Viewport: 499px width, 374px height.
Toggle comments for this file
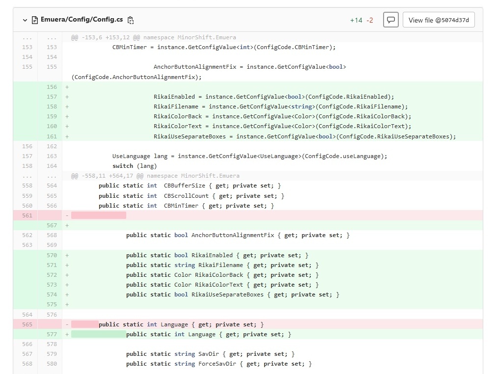point(390,20)
